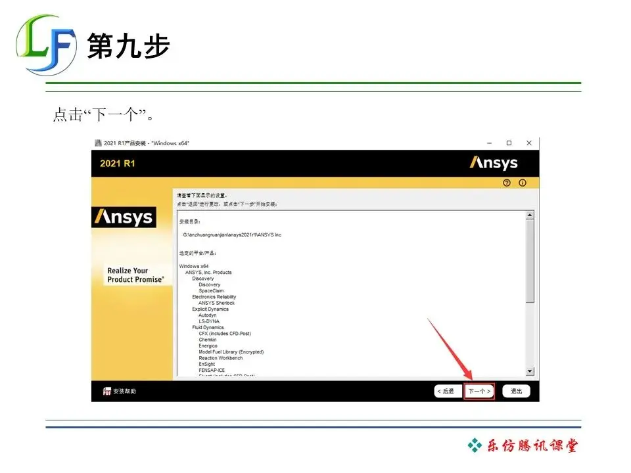Close the Ansys installer window
The image size is (631, 473).
click(529, 143)
